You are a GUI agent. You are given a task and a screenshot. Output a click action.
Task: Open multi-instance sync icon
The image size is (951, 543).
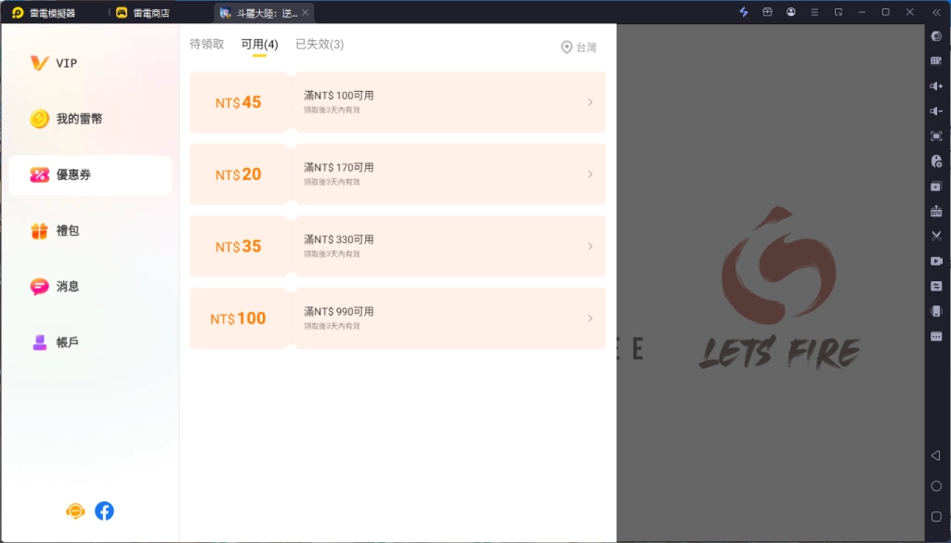[936, 186]
